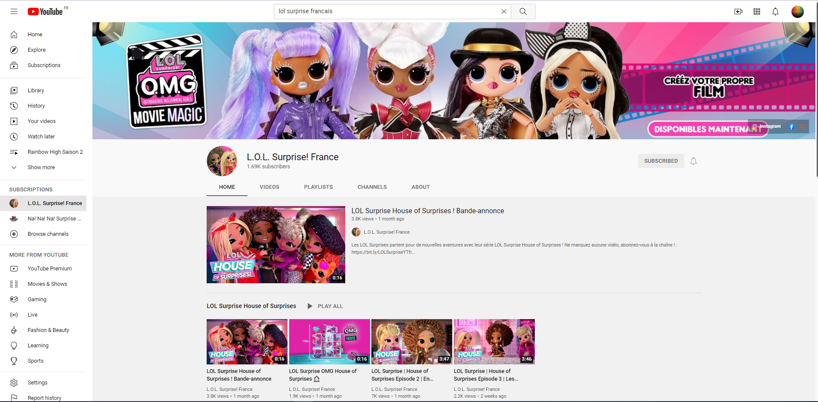Open featured video title Bande-annonce
Screen dimensions: 818x402
428,211
